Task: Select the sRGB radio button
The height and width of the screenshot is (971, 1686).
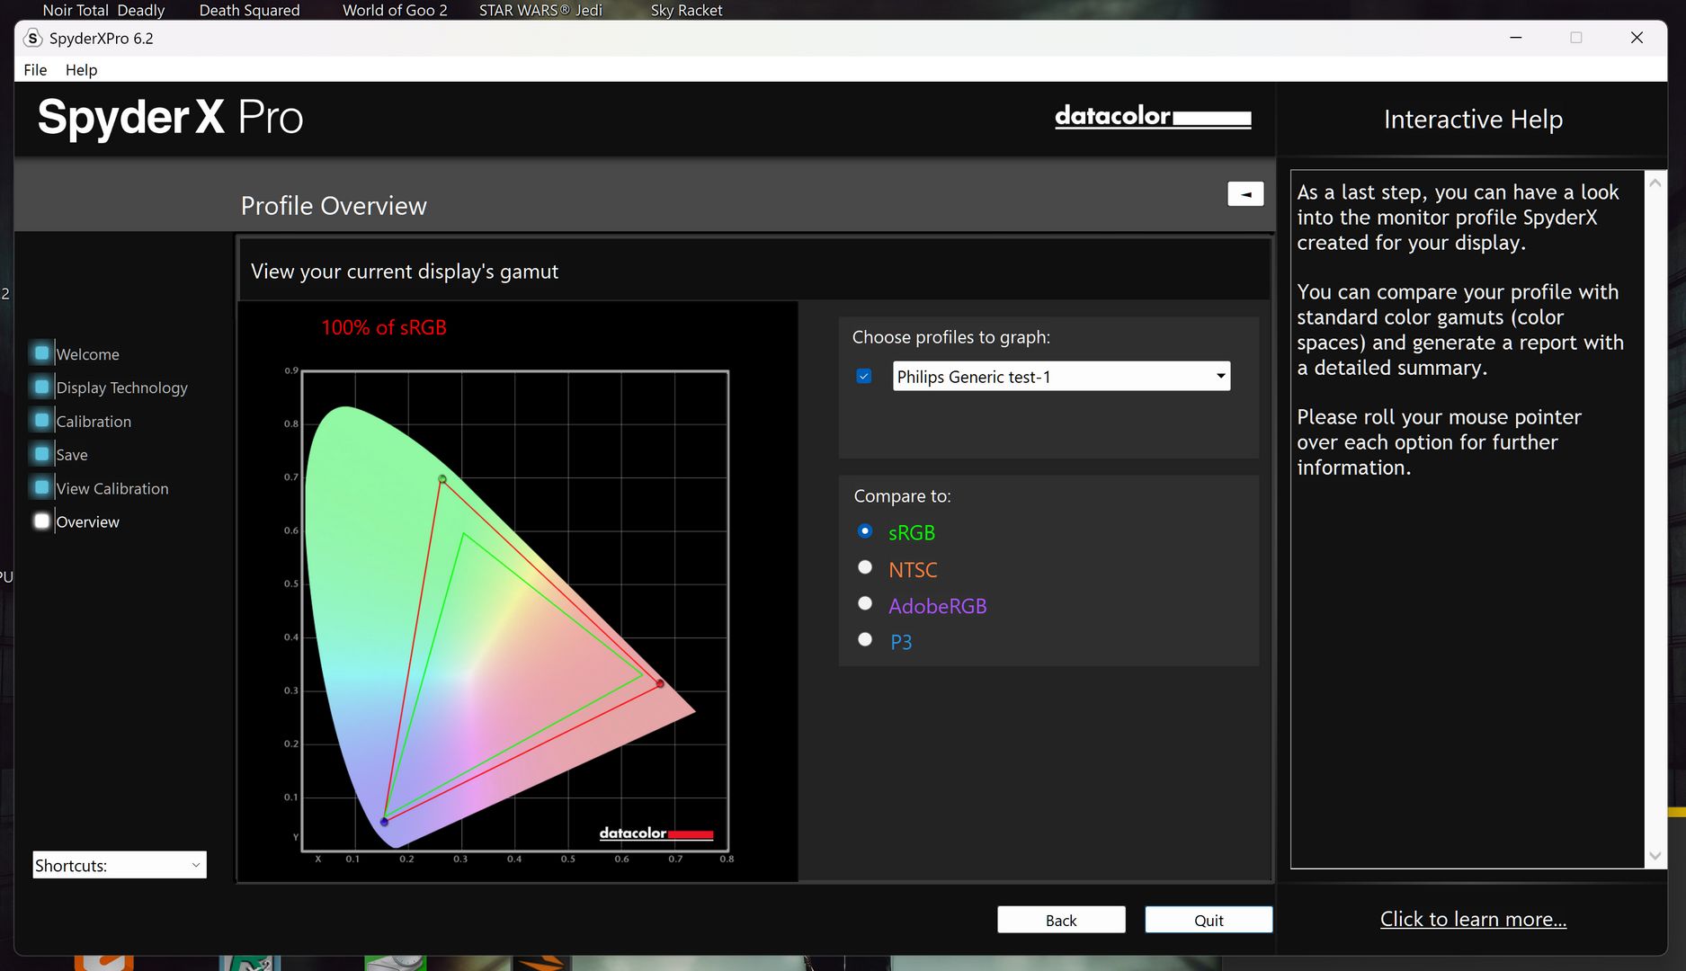Action: point(865,531)
